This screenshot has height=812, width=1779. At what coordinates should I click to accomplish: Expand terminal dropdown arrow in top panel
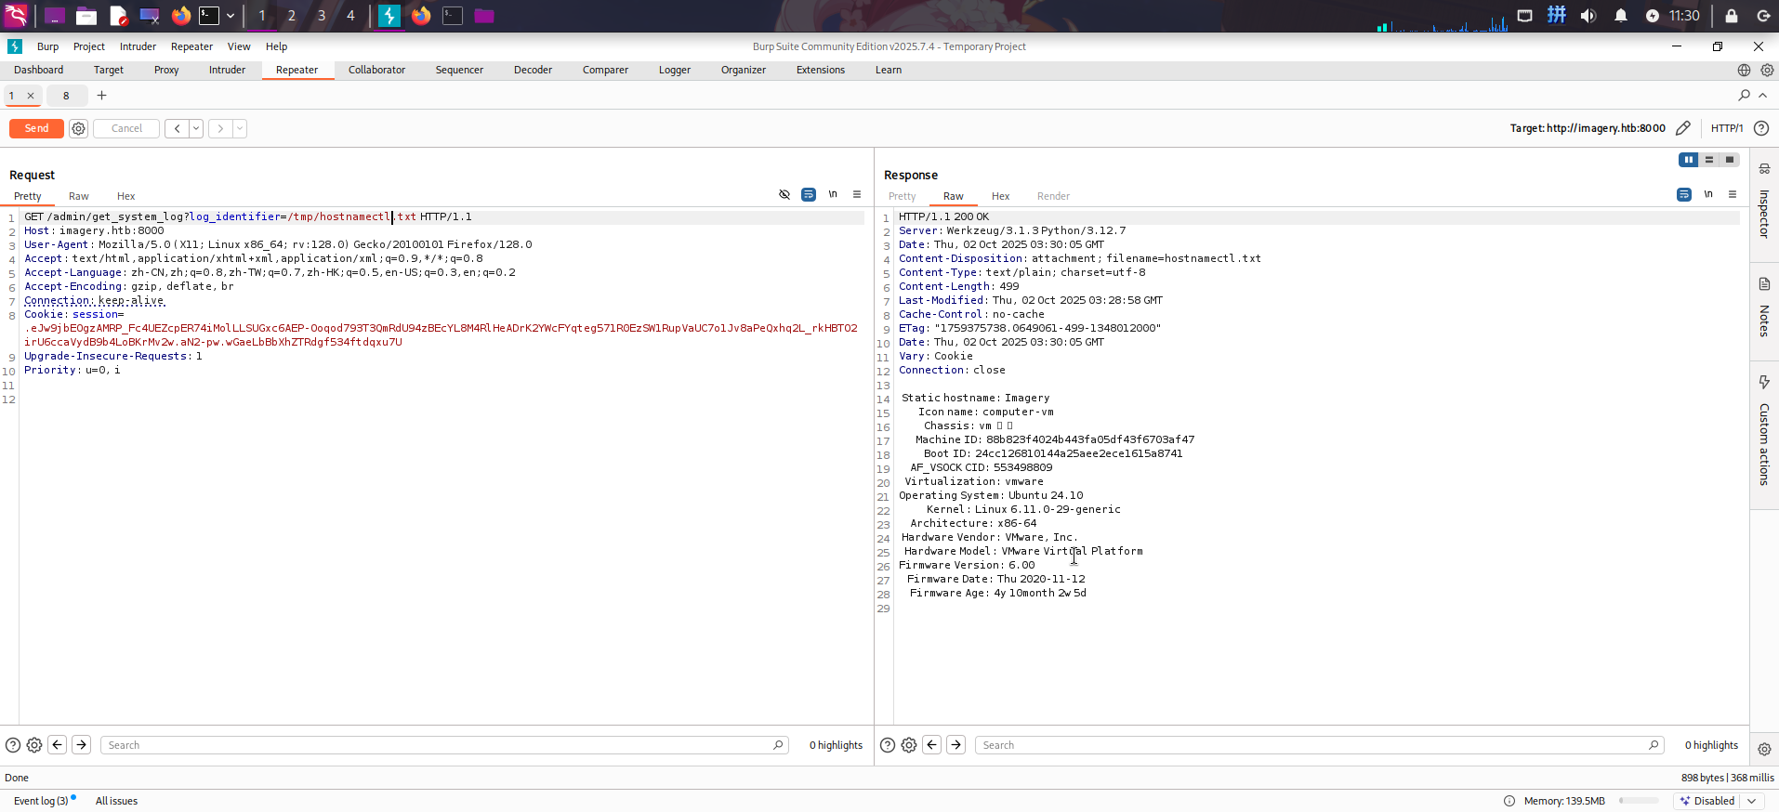tap(231, 16)
